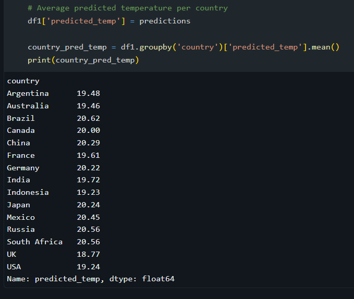Select the Argentina row label
354x299 pixels.
tap(28, 93)
